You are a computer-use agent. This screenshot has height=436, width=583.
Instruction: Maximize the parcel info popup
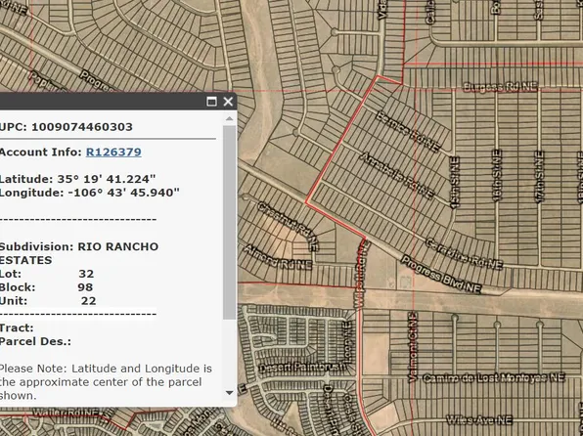211,101
